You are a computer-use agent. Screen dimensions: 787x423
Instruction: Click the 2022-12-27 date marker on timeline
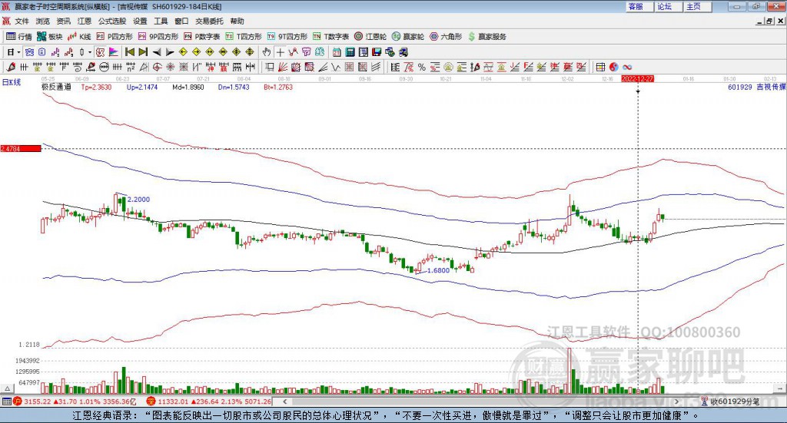coord(637,78)
